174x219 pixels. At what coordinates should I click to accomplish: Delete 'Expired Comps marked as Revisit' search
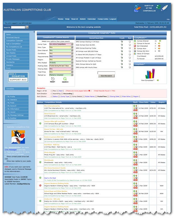click(122, 61)
